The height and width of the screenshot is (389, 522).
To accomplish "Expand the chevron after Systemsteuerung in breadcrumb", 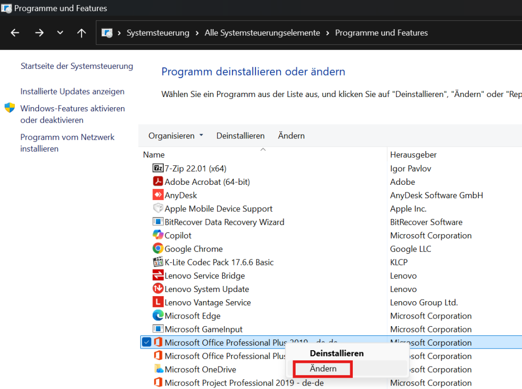I will click(x=197, y=33).
